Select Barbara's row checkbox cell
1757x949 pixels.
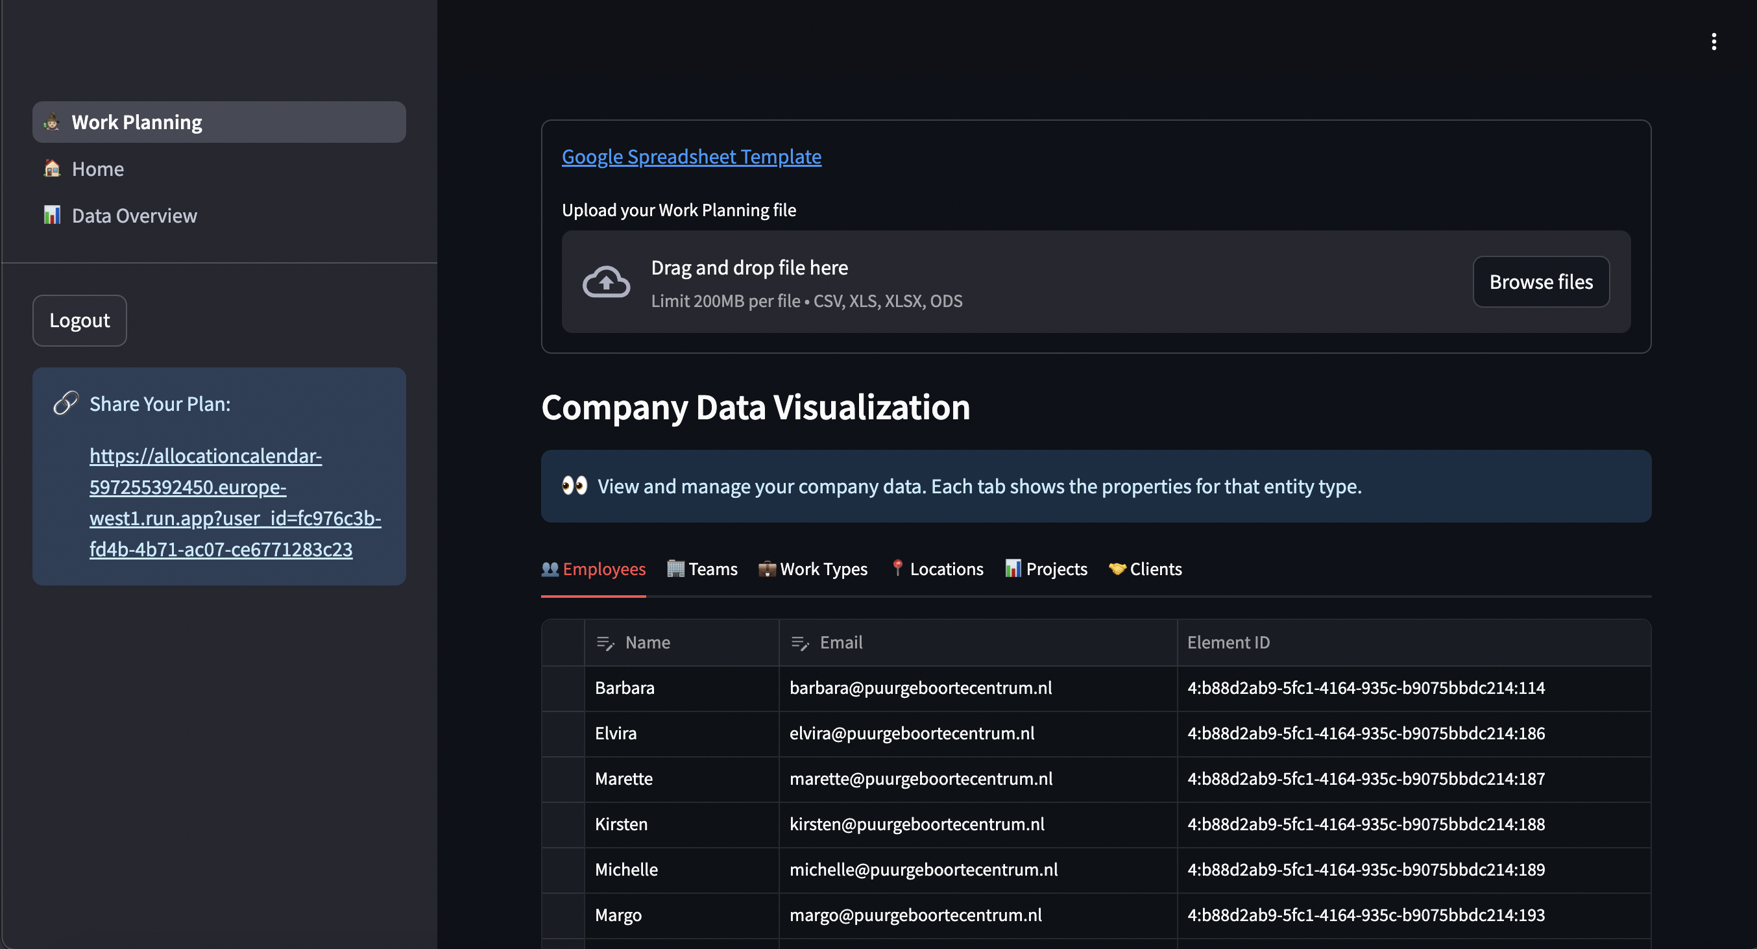click(563, 687)
